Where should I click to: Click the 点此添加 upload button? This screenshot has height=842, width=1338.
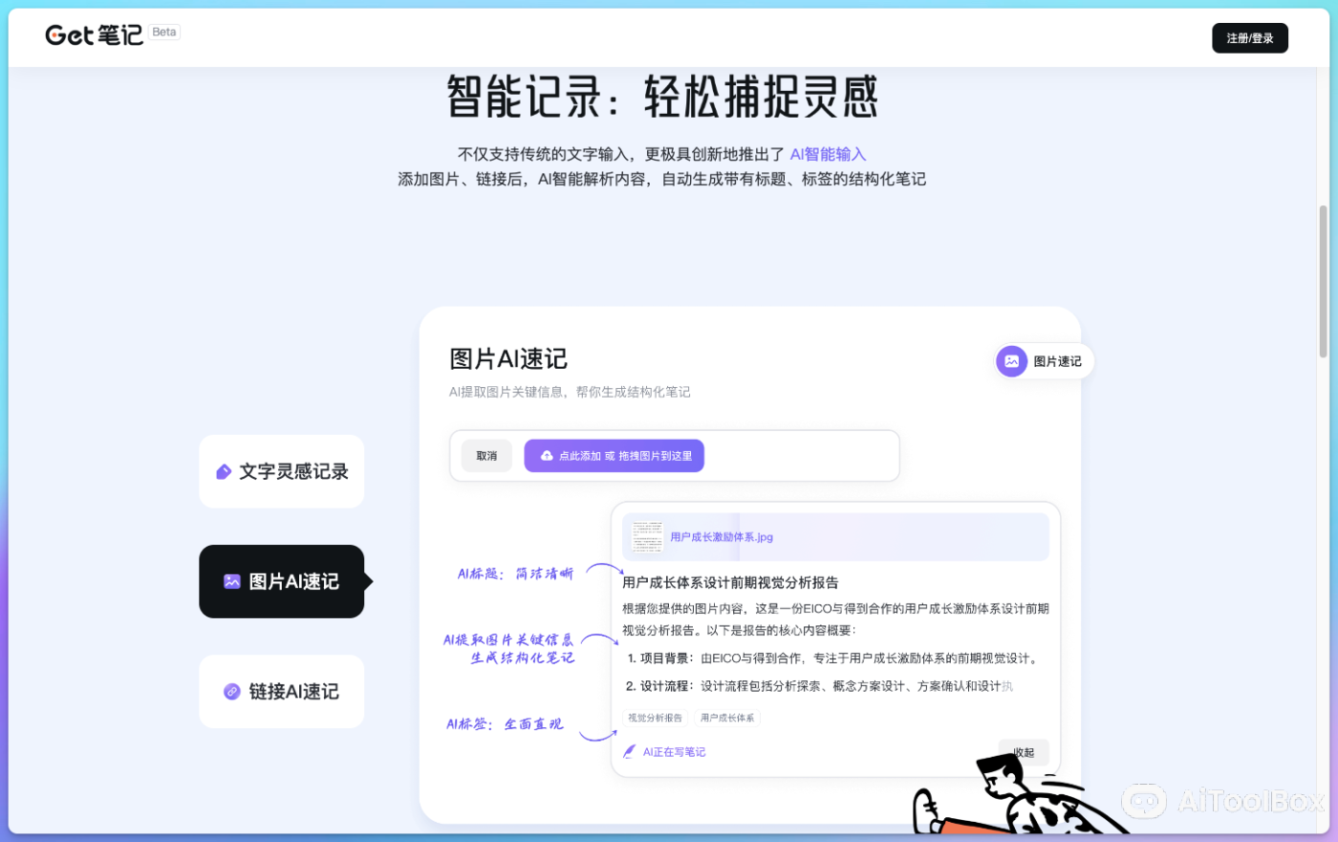(615, 456)
